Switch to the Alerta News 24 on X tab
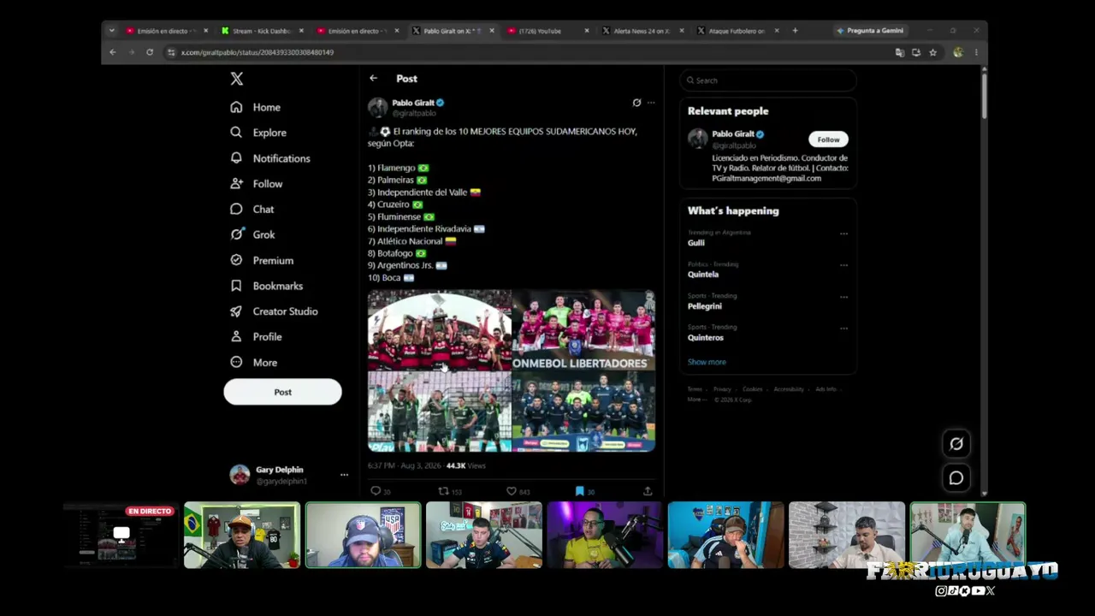Viewport: 1095px width, 616px height. point(643,31)
